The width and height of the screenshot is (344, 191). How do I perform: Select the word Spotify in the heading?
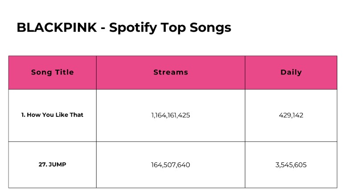pos(133,28)
